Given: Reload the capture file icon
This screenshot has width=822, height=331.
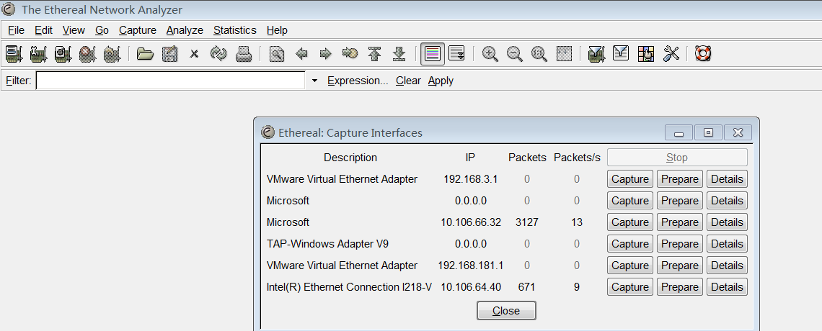Looking at the screenshot, I should tap(218, 54).
